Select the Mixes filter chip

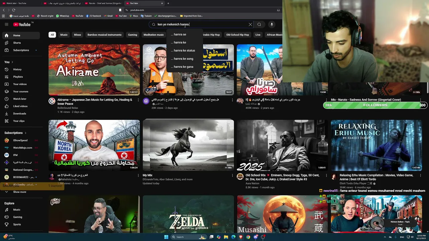[x=77, y=35]
